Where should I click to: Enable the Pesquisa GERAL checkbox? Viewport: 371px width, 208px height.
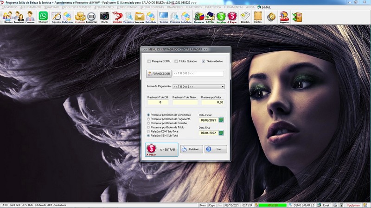(x=149, y=61)
